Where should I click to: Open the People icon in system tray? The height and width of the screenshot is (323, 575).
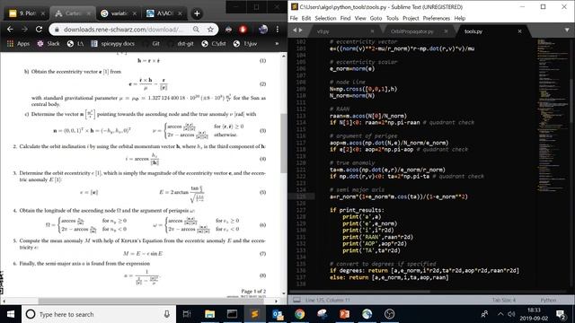pyautogui.click(x=484, y=314)
